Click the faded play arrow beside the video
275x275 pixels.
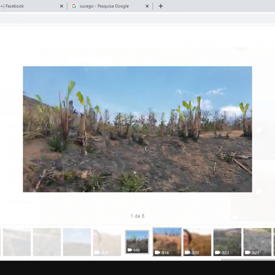tap(259, 130)
